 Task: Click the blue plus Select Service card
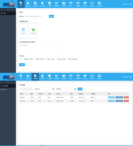click(23, 31)
